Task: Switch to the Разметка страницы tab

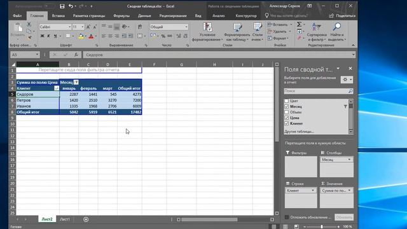Action: [89, 16]
